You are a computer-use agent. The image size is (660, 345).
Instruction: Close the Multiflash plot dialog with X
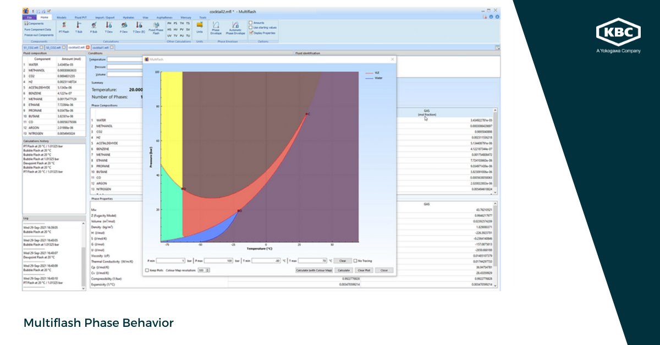[392, 59]
